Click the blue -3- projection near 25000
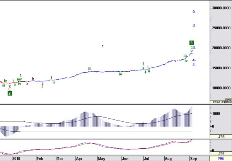 pos(194,26)
